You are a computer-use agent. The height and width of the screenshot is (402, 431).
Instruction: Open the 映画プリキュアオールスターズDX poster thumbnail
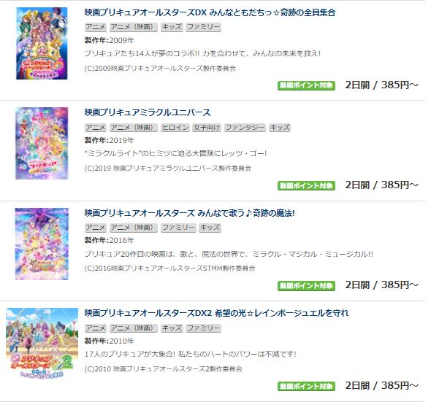click(42, 43)
